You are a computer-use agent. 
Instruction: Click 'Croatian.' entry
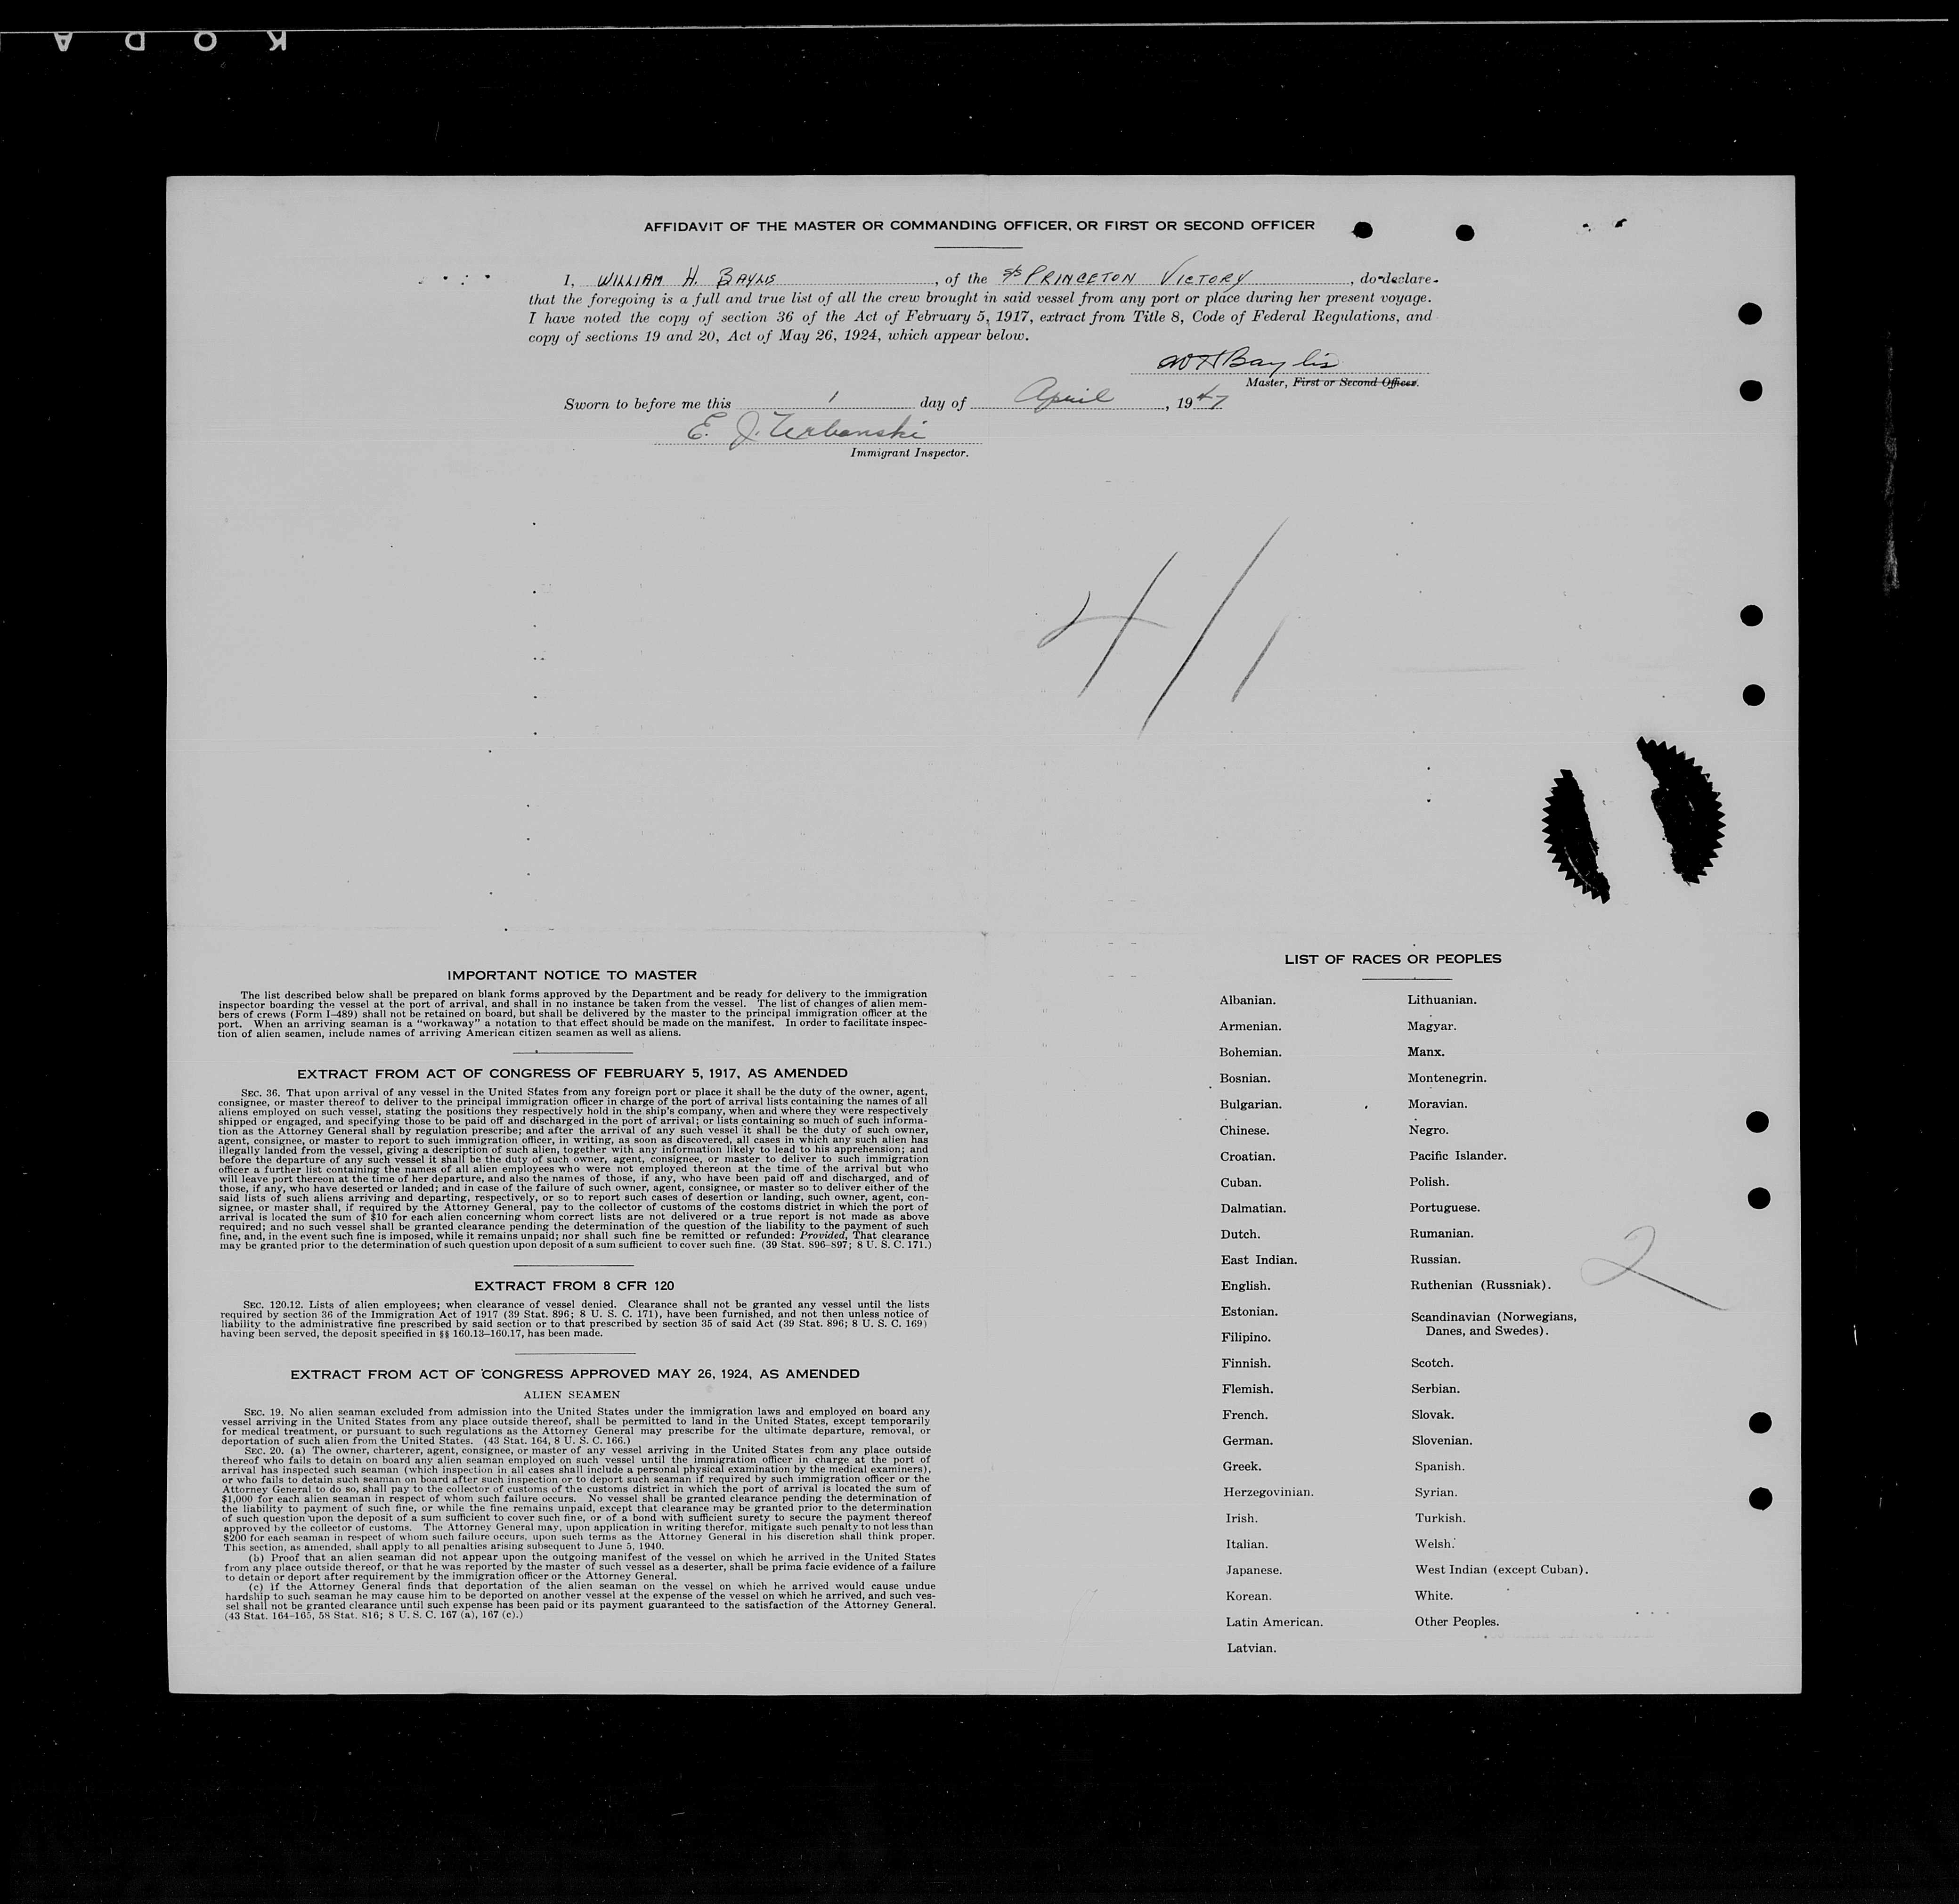[x=1247, y=1156]
